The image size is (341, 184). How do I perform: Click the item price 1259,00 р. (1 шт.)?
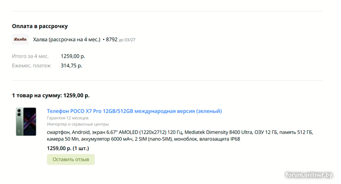click(x=68, y=148)
